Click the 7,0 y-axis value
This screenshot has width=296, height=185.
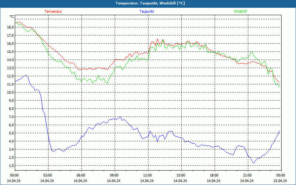tap(11, 117)
